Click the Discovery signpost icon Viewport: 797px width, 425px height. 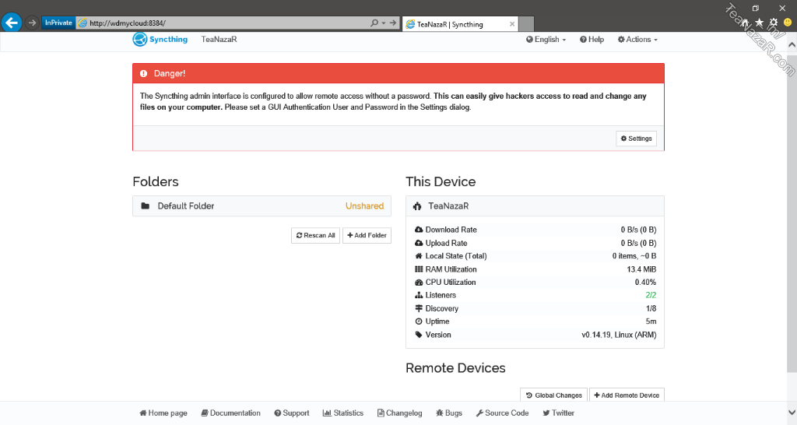(x=419, y=308)
